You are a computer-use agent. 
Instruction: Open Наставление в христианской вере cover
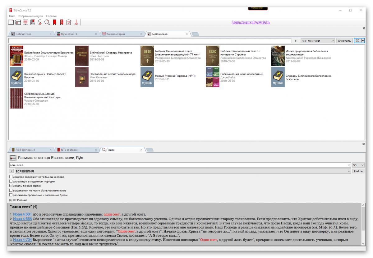[82, 77]
